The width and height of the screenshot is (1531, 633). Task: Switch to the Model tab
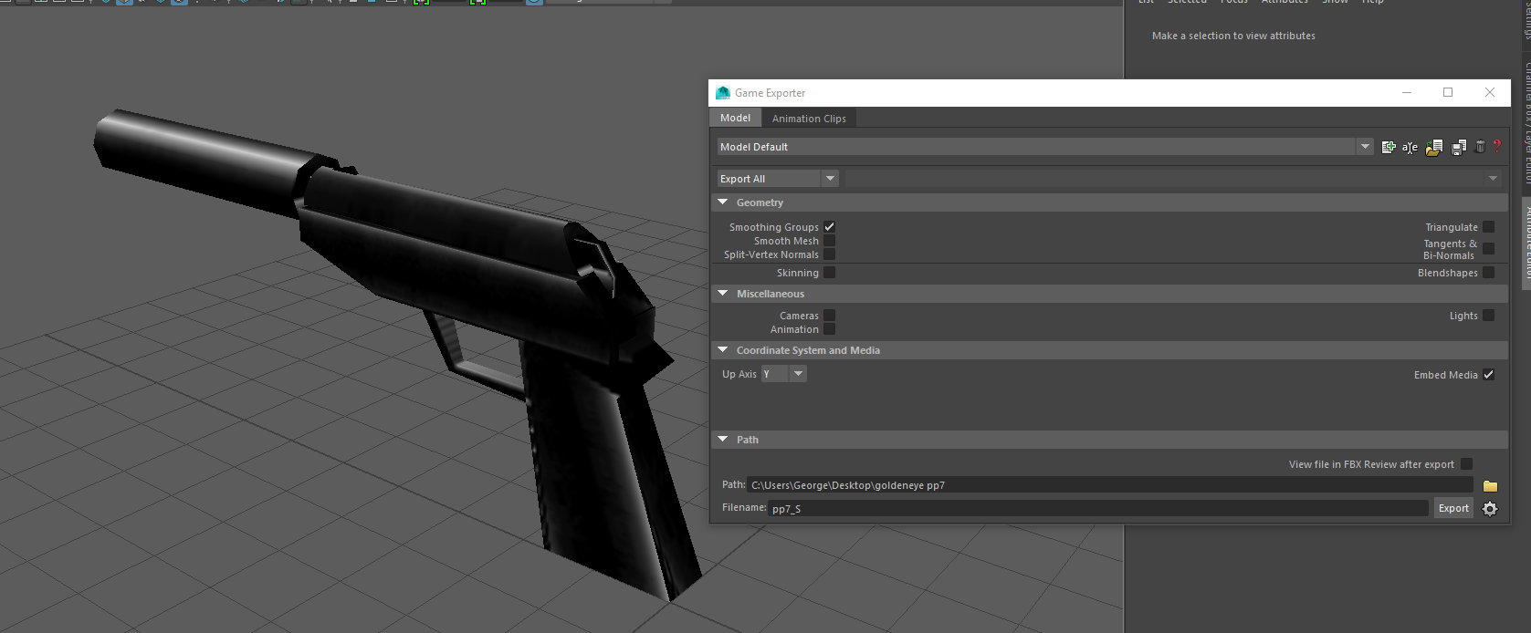pos(735,118)
